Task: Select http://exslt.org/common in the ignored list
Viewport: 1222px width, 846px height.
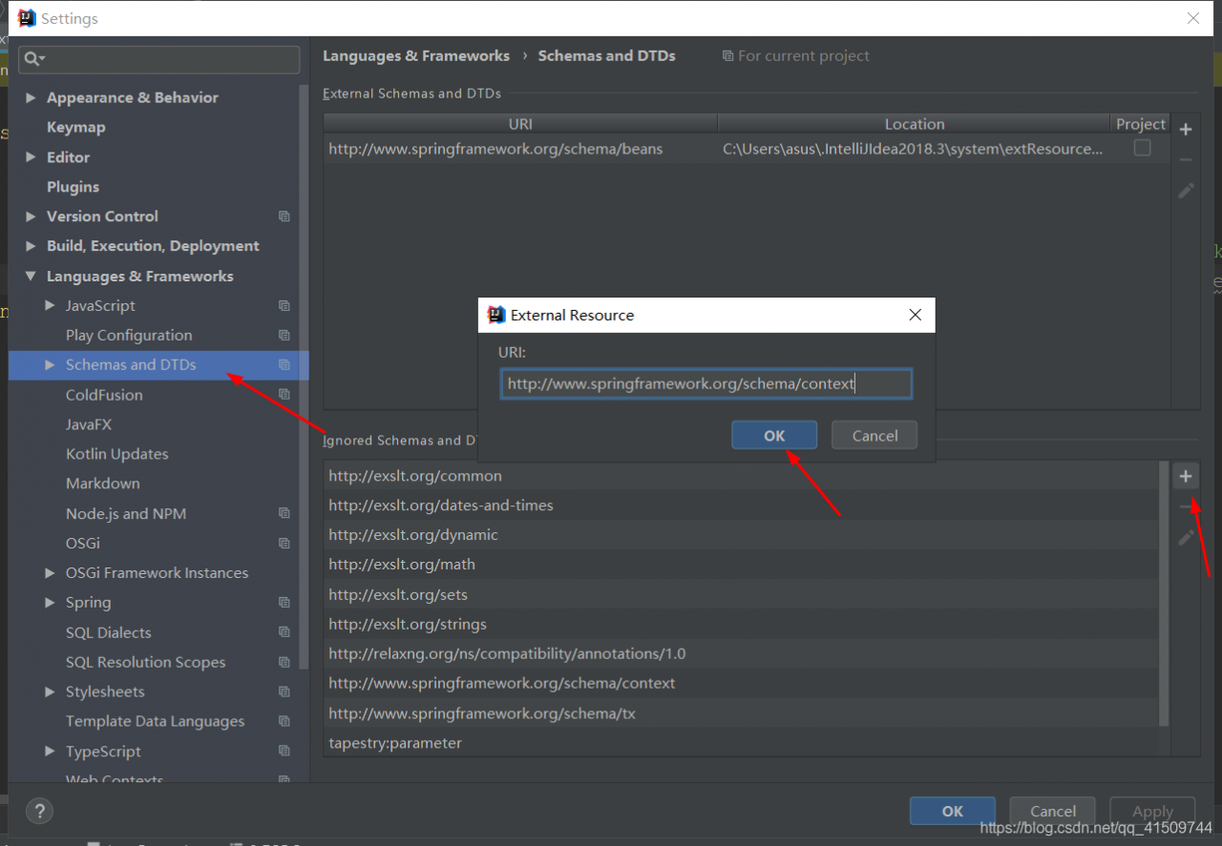Action: click(741, 476)
